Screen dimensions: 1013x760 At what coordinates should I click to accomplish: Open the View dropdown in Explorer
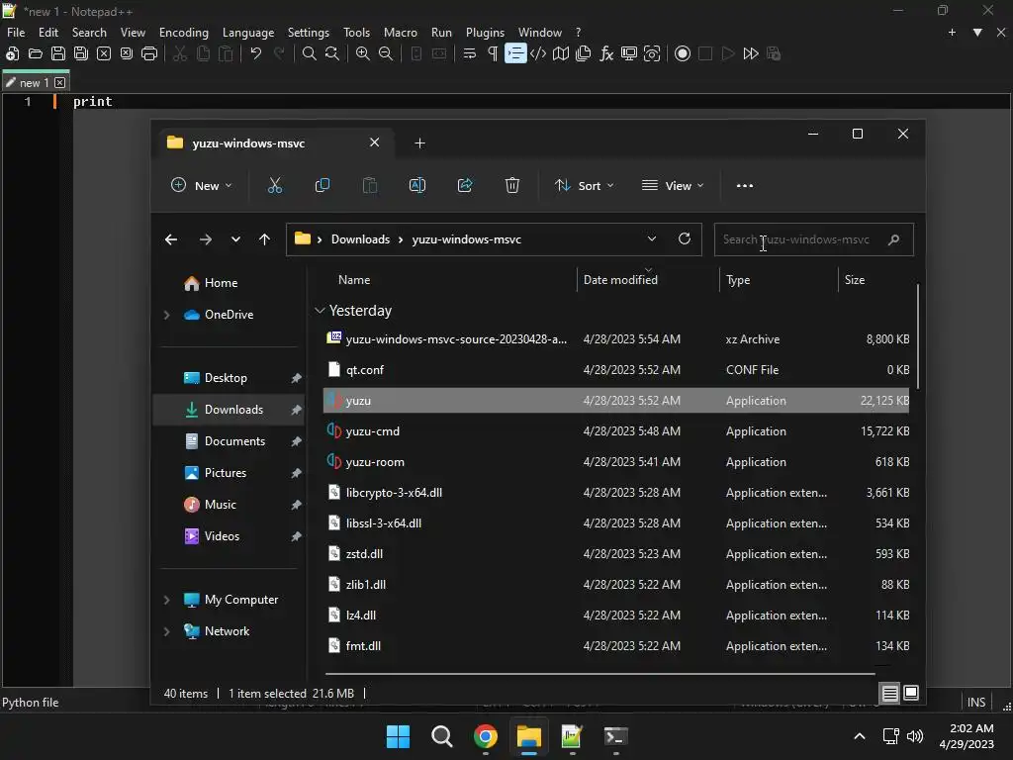[673, 185]
